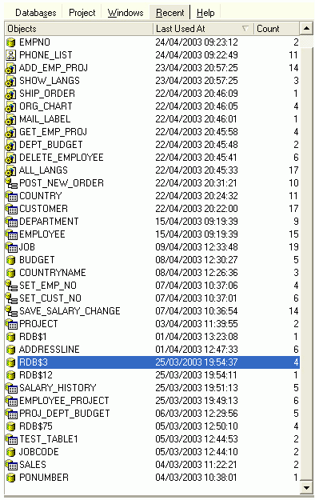Click the BUDGET domain icon
The width and height of the screenshot is (315, 500).
[11, 260]
